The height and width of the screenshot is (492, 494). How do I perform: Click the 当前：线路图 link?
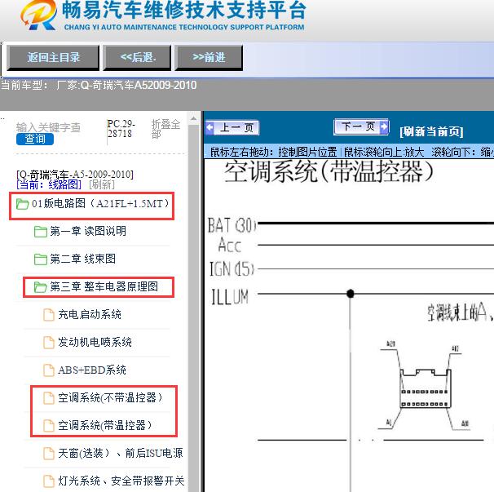pyautogui.click(x=49, y=184)
